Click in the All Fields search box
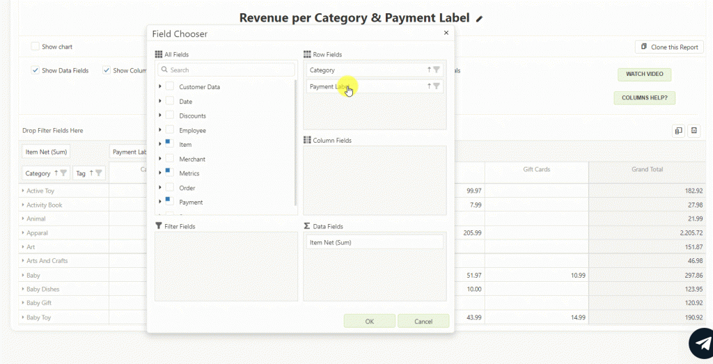713x364 pixels. pyautogui.click(x=226, y=70)
